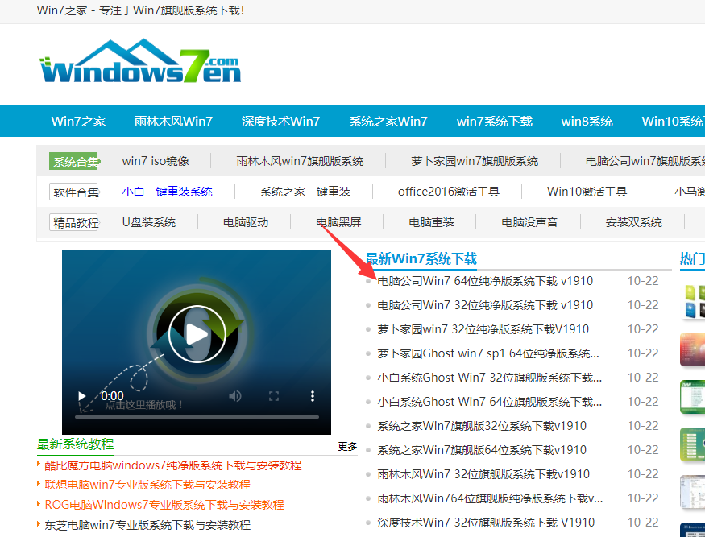Click the 安装双系统 tutorial link

tap(634, 222)
